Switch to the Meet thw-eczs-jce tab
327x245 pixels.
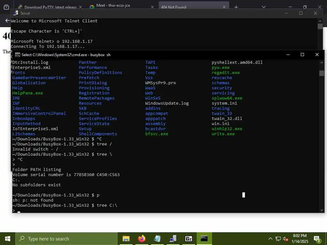113,6
